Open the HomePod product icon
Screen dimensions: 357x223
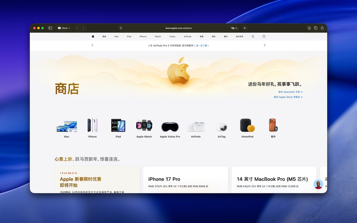tap(247, 126)
